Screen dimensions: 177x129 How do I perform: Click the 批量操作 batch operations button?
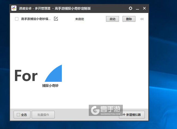(x=43, y=115)
